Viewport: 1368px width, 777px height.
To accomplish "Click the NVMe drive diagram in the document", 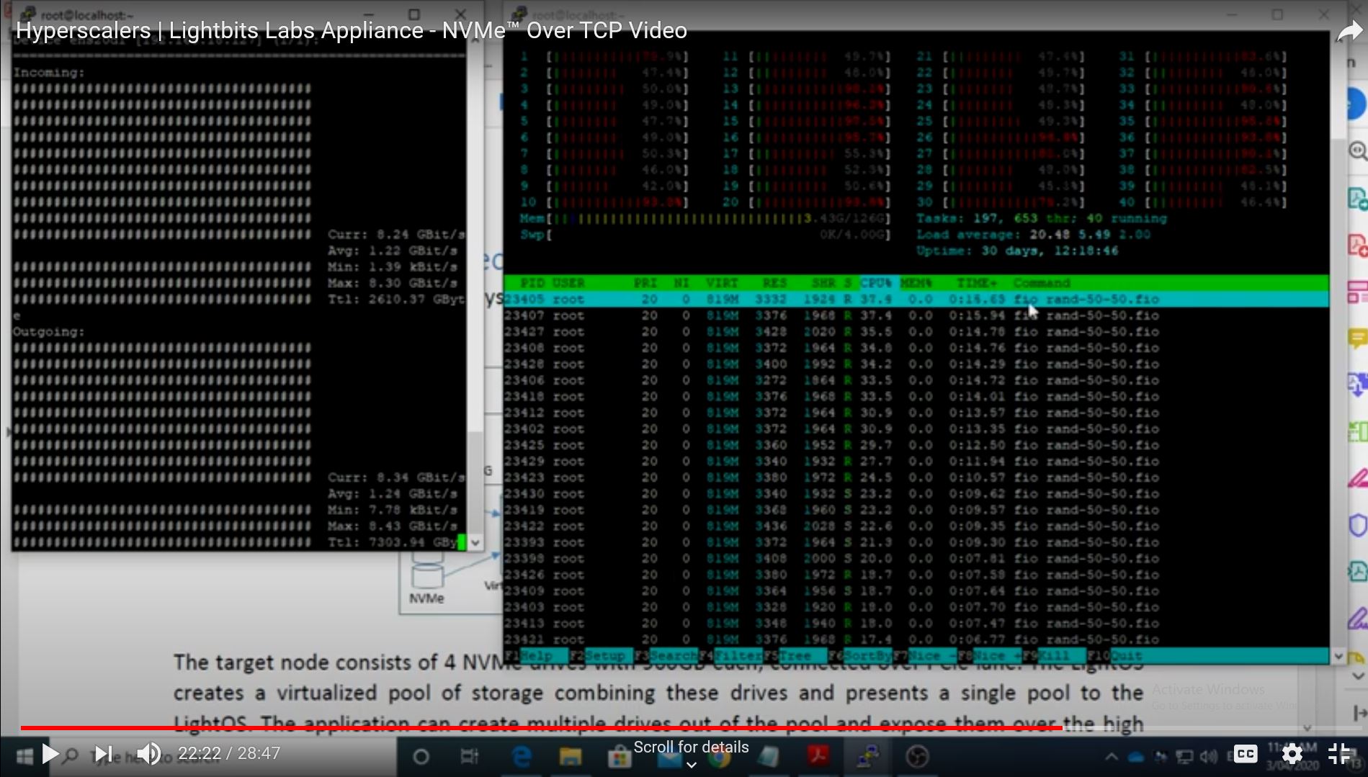I will tap(427, 576).
